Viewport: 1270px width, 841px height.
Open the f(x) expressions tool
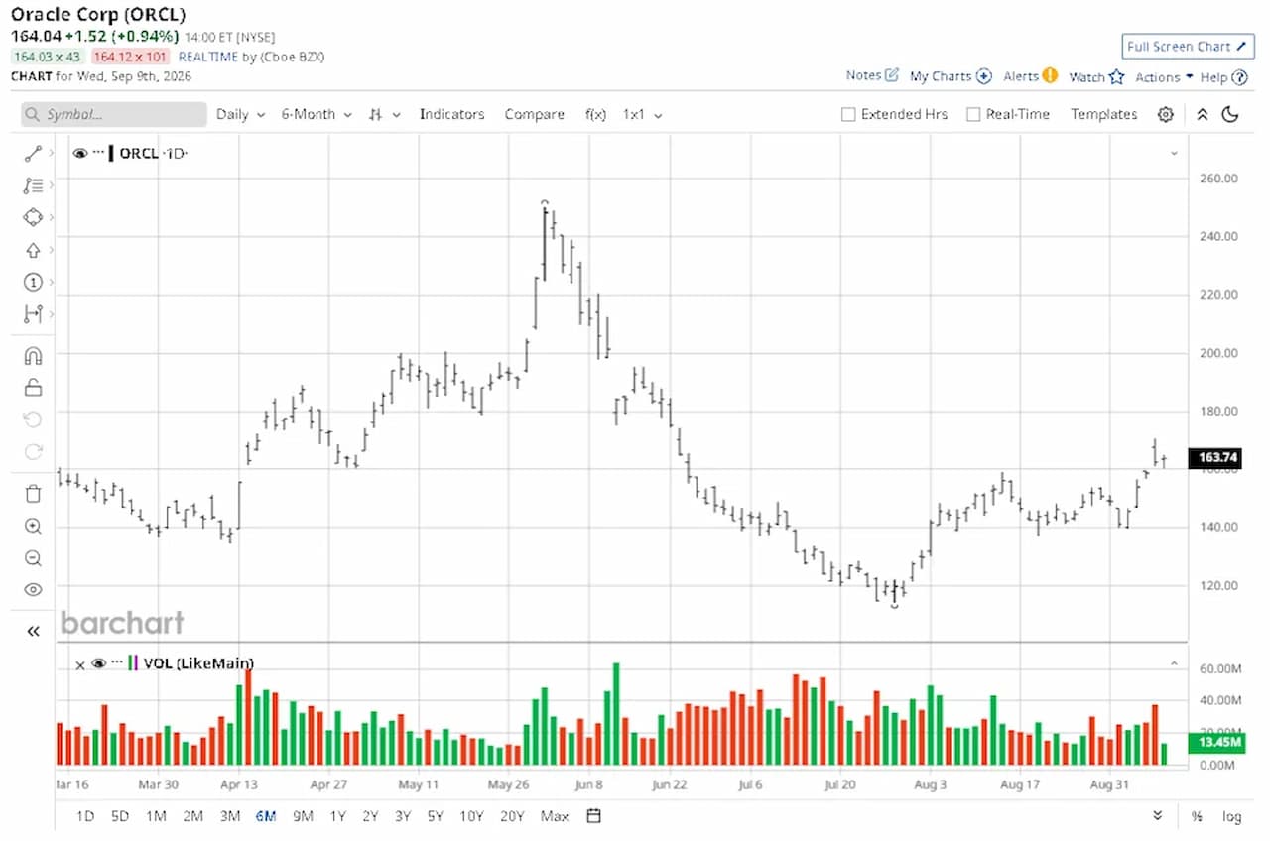tap(595, 114)
